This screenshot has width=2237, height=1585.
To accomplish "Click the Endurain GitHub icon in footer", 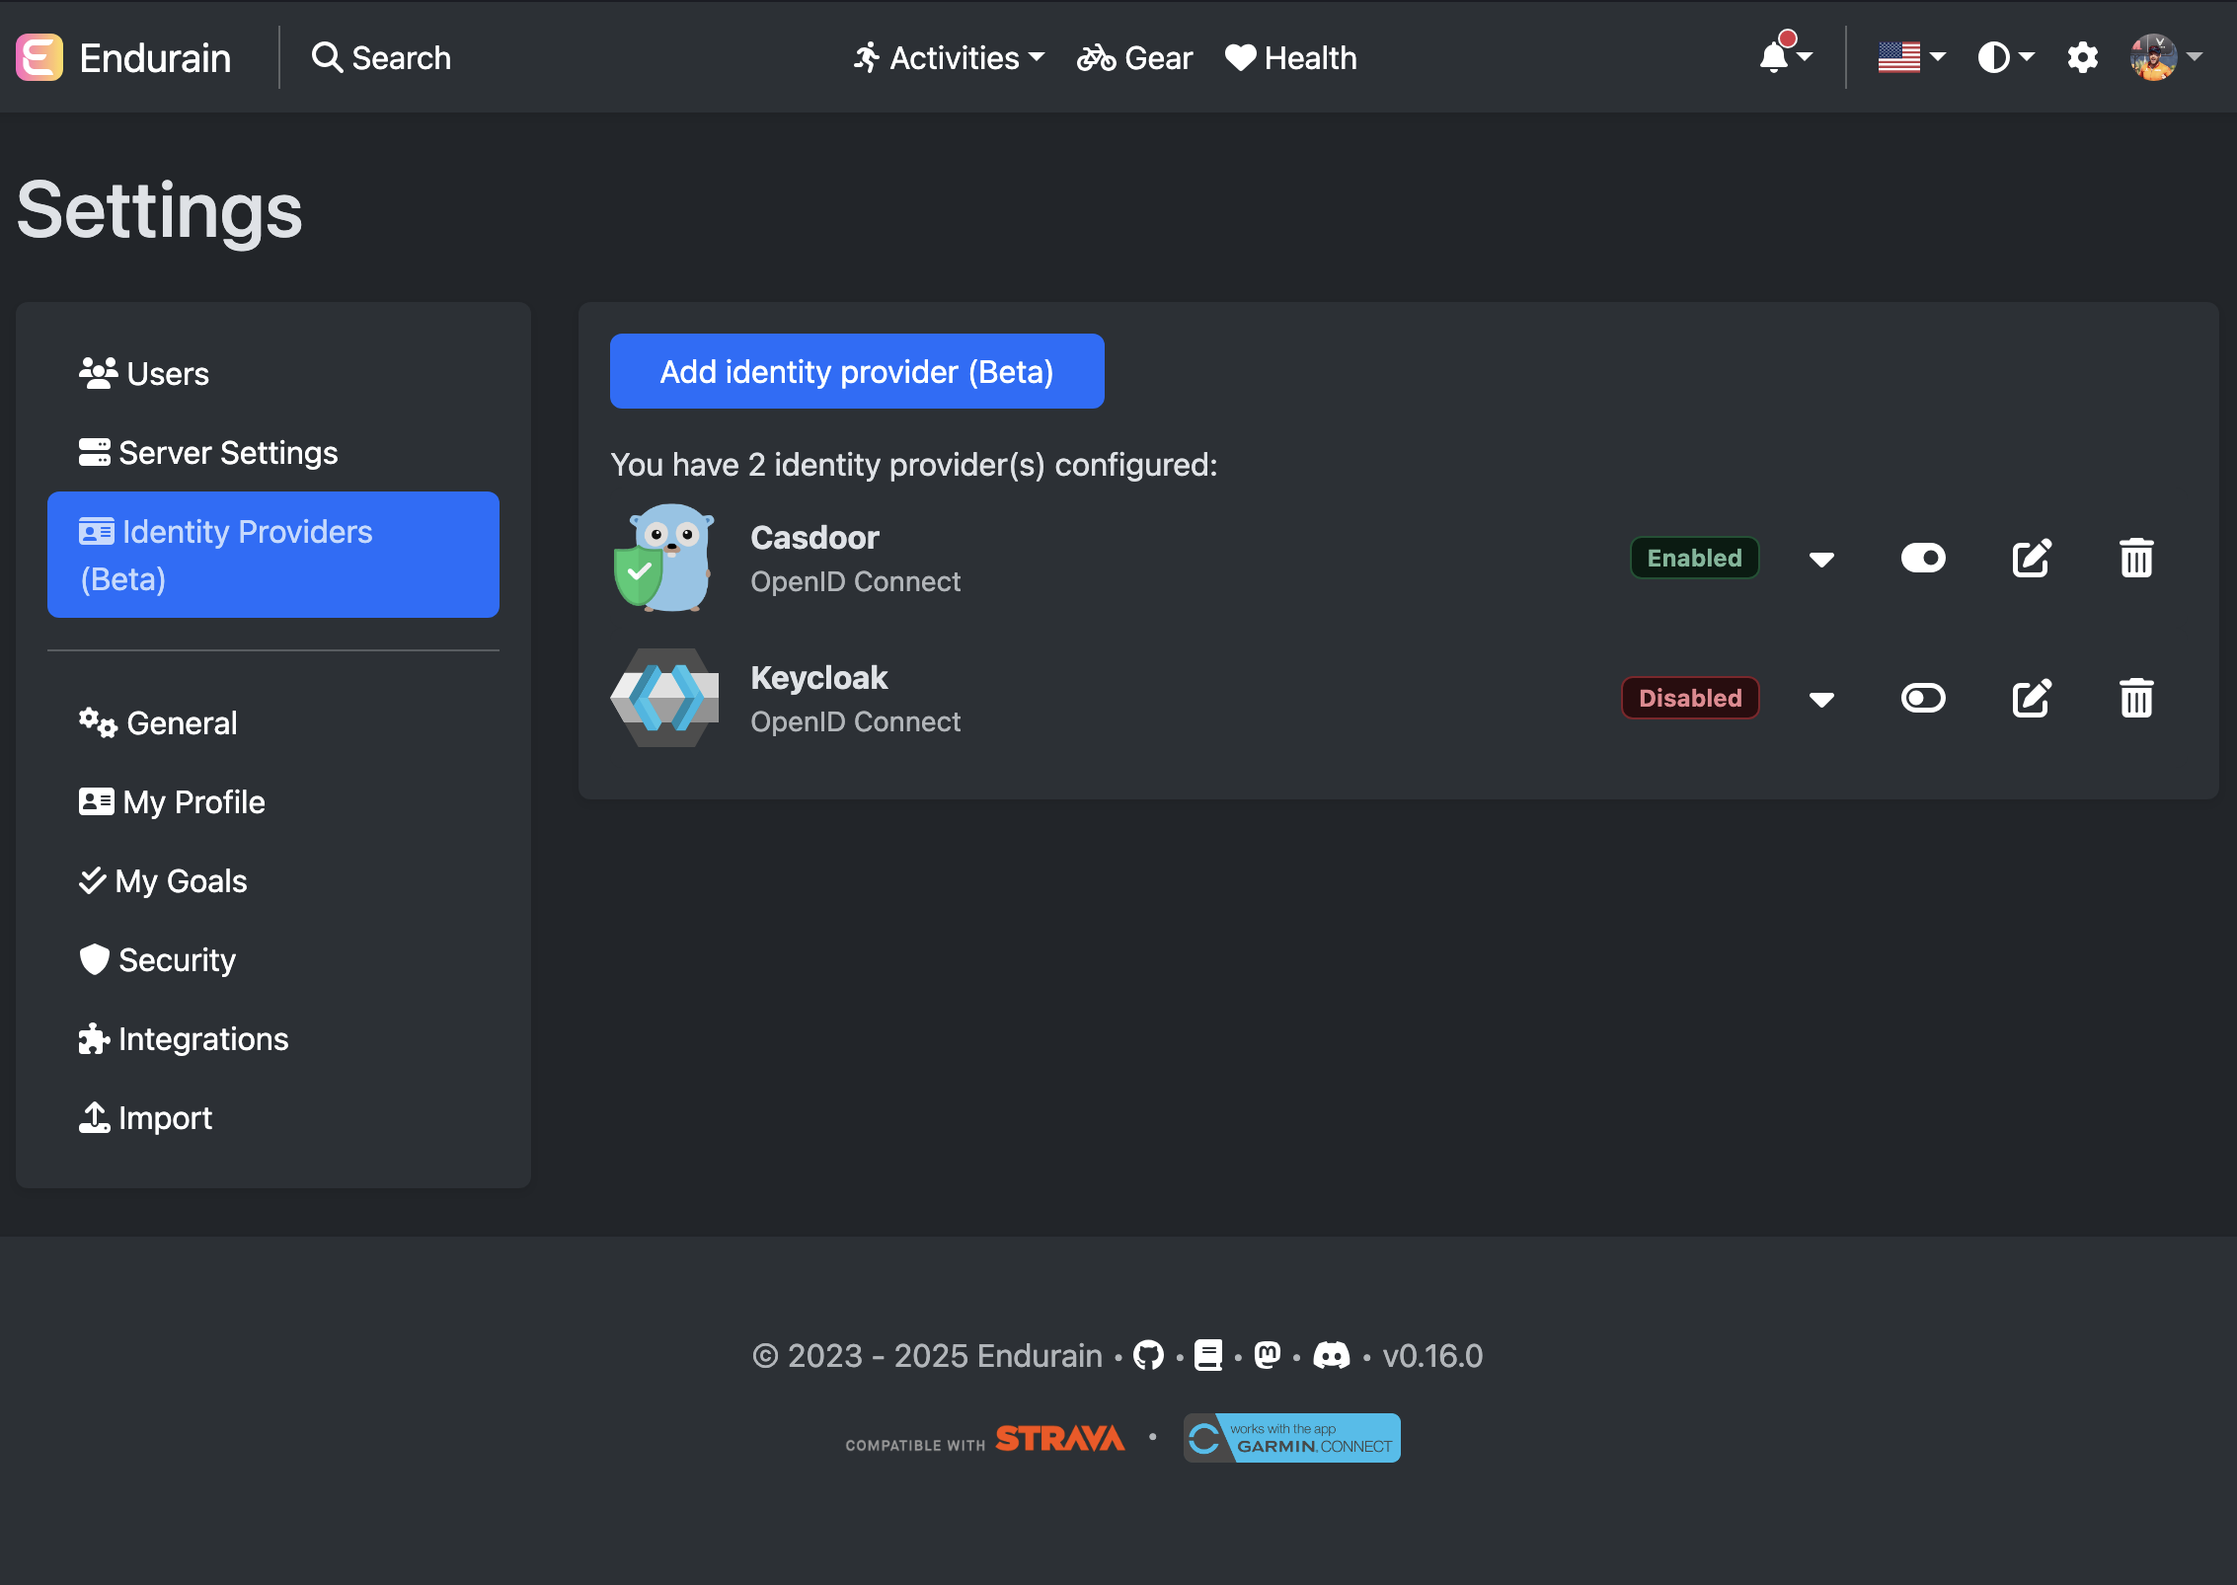I will point(1147,1355).
